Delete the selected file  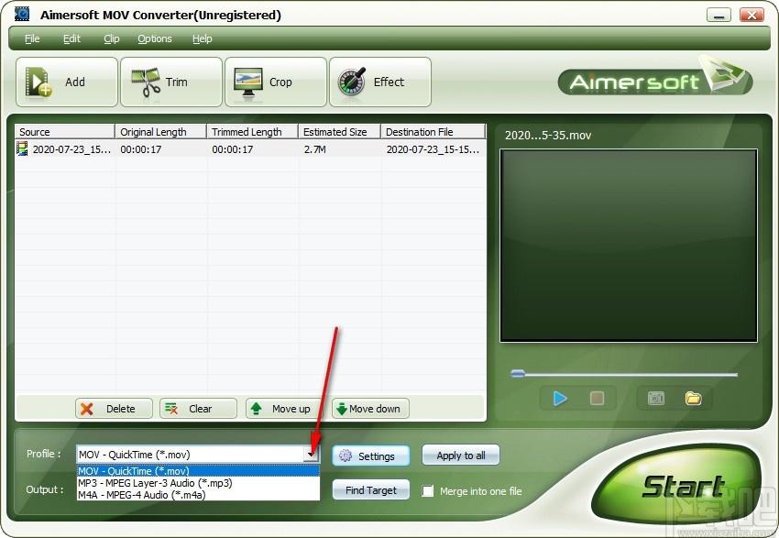(x=114, y=409)
